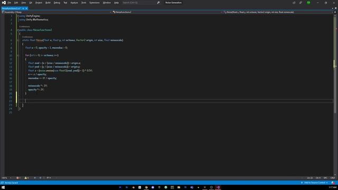Screen dimensions: 338x190
Task: Pin the NoiseFunctions2.cs tab
Action: pos(23,8)
